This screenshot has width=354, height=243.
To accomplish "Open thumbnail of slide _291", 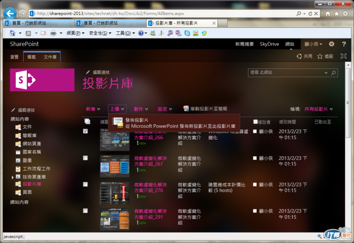I will coord(115,219).
